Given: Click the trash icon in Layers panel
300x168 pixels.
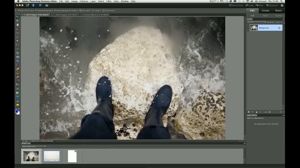Looking at the screenshot, I should tap(281, 112).
